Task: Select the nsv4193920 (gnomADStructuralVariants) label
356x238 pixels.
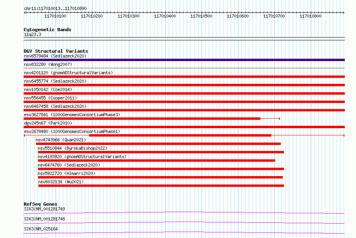Action: coord(82,157)
